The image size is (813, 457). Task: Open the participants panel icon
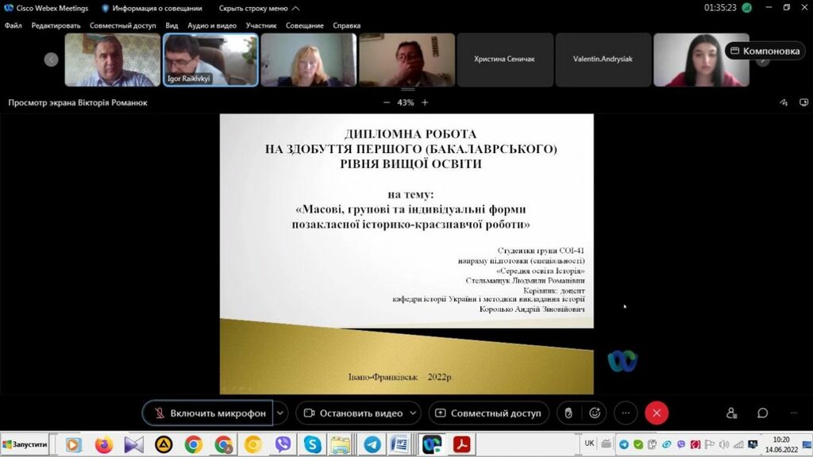click(x=731, y=413)
